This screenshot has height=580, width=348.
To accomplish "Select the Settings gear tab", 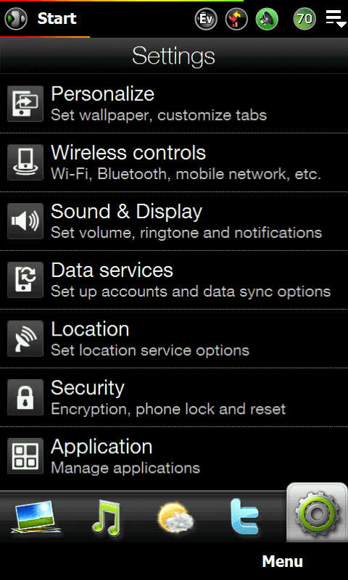I will click(x=318, y=513).
